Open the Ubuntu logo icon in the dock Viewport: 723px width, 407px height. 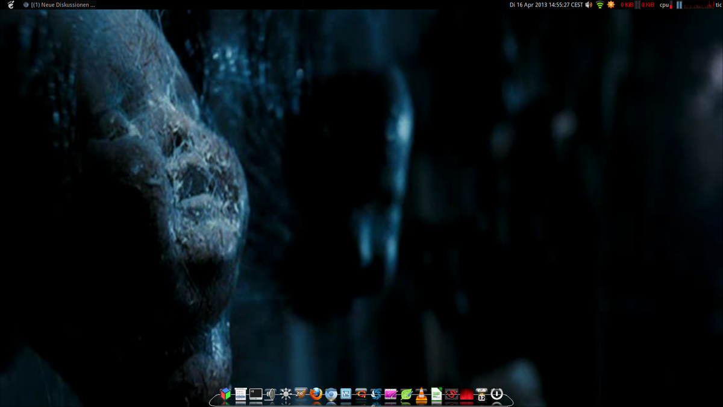tap(361, 394)
